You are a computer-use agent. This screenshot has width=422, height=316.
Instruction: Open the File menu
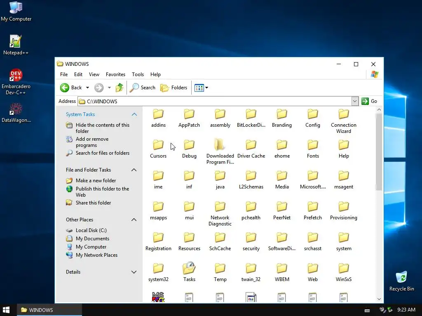click(64, 74)
